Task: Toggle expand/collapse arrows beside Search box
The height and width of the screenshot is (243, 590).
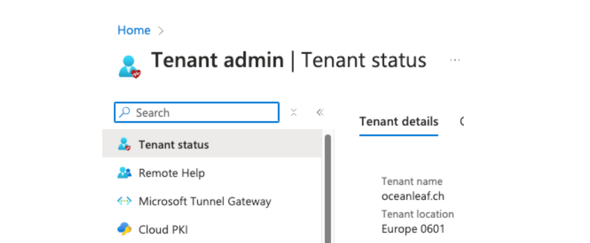Action: (x=293, y=112)
